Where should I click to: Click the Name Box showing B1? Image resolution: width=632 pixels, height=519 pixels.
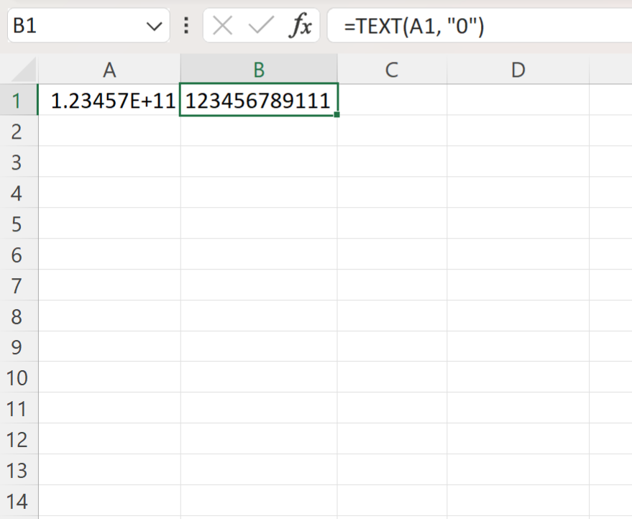click(88, 25)
